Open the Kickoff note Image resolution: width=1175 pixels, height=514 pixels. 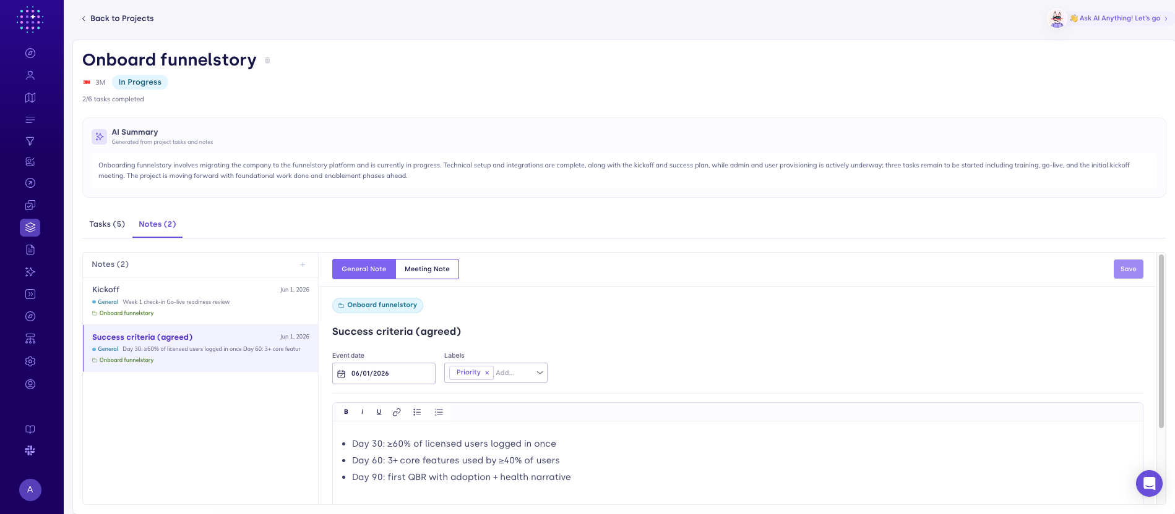(x=200, y=301)
